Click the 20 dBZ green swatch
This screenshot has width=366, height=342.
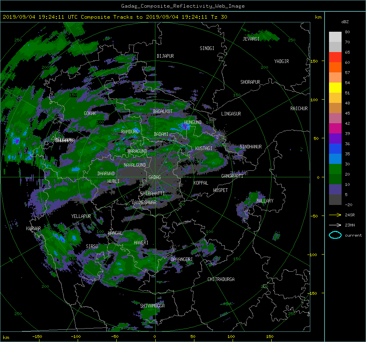coord(335,169)
